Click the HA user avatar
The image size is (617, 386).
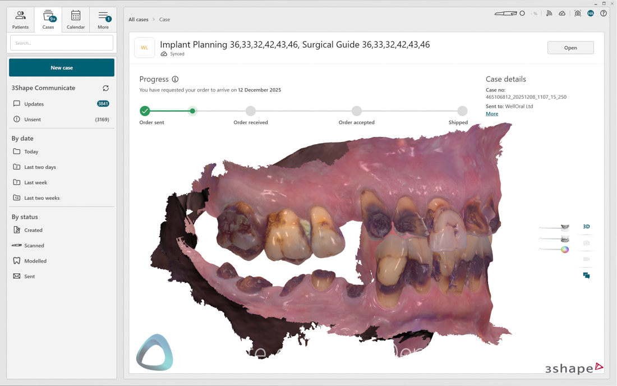pos(591,13)
